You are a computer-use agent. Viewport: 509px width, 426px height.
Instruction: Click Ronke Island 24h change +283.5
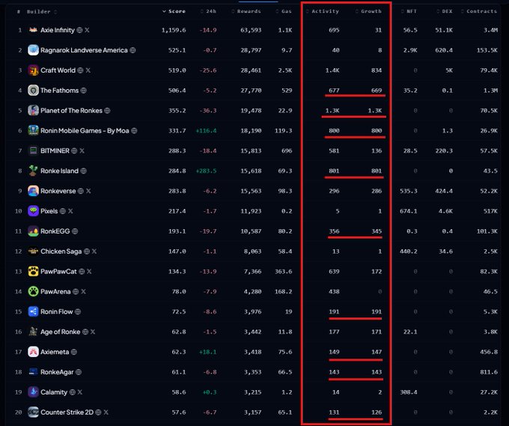coord(206,171)
